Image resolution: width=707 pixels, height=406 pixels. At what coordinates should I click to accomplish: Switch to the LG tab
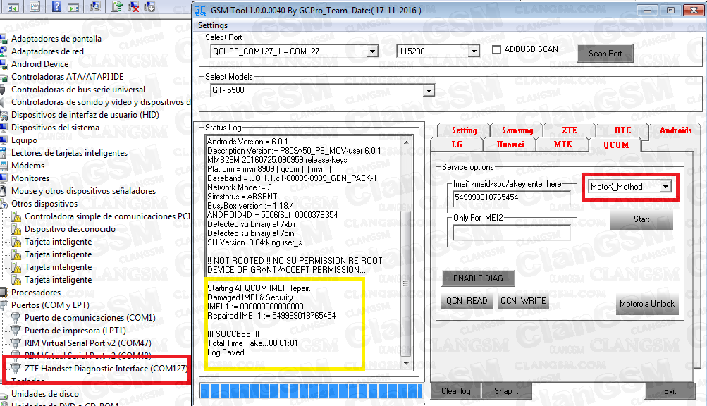(457, 144)
